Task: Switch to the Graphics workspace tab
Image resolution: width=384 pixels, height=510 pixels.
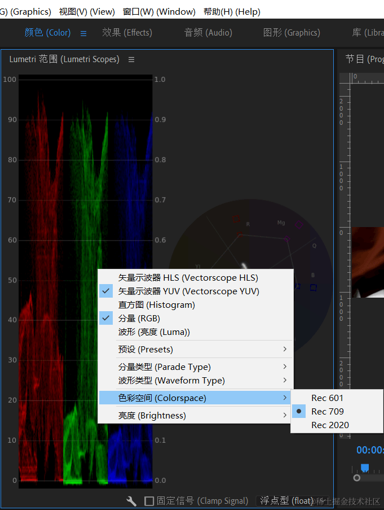Action: [x=292, y=33]
